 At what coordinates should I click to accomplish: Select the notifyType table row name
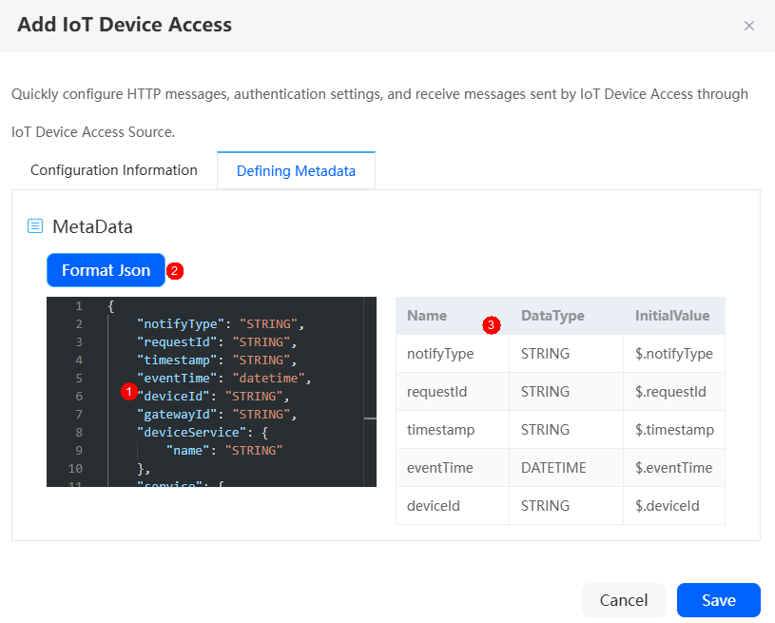click(440, 354)
